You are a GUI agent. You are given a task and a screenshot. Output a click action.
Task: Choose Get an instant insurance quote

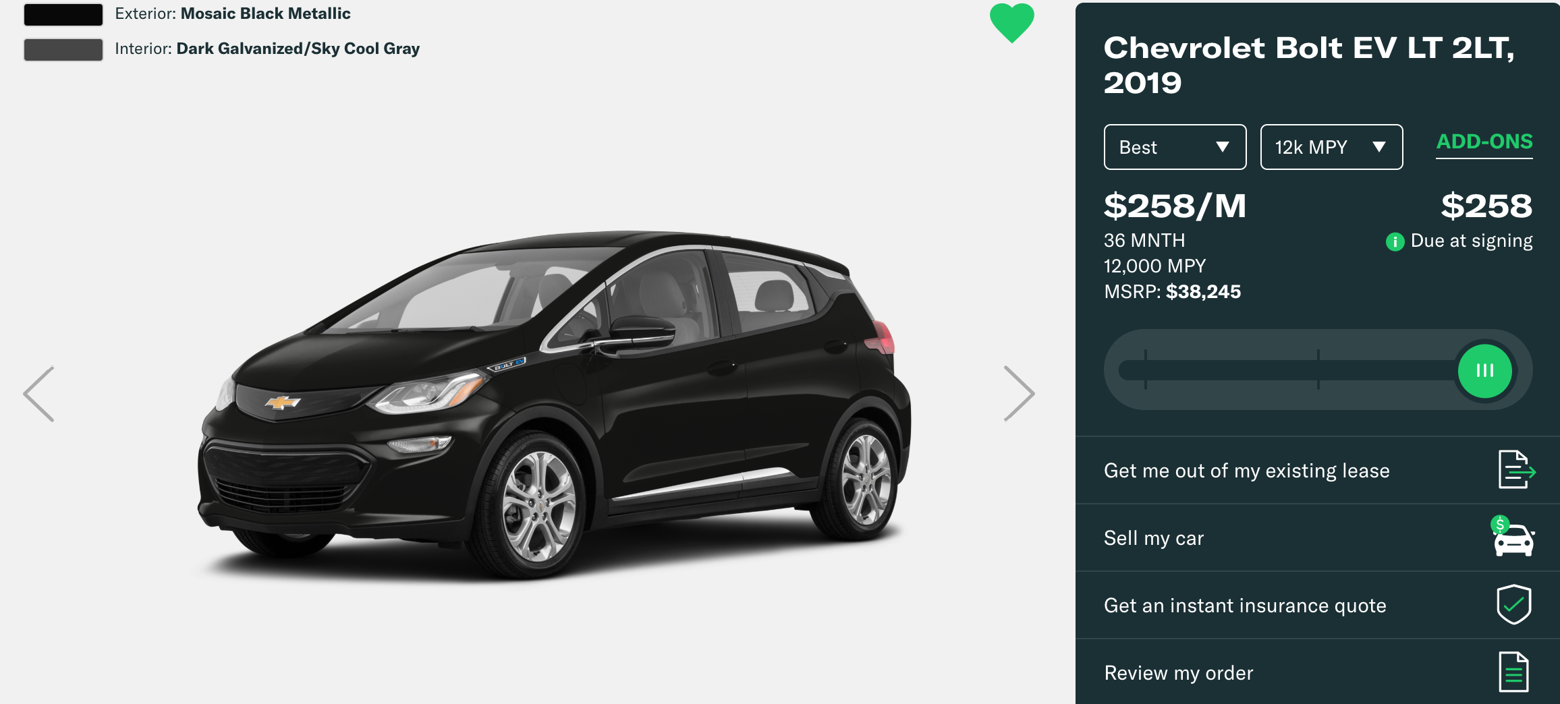coord(1318,605)
